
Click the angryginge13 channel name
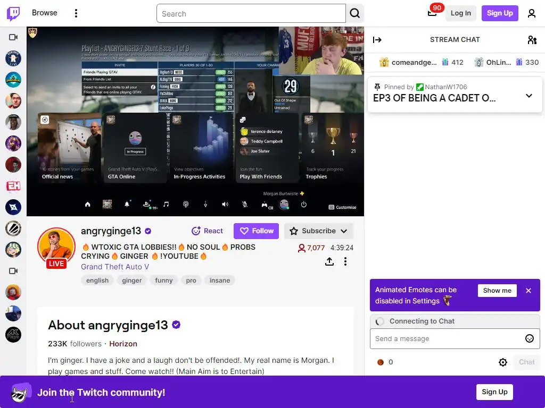(x=111, y=231)
